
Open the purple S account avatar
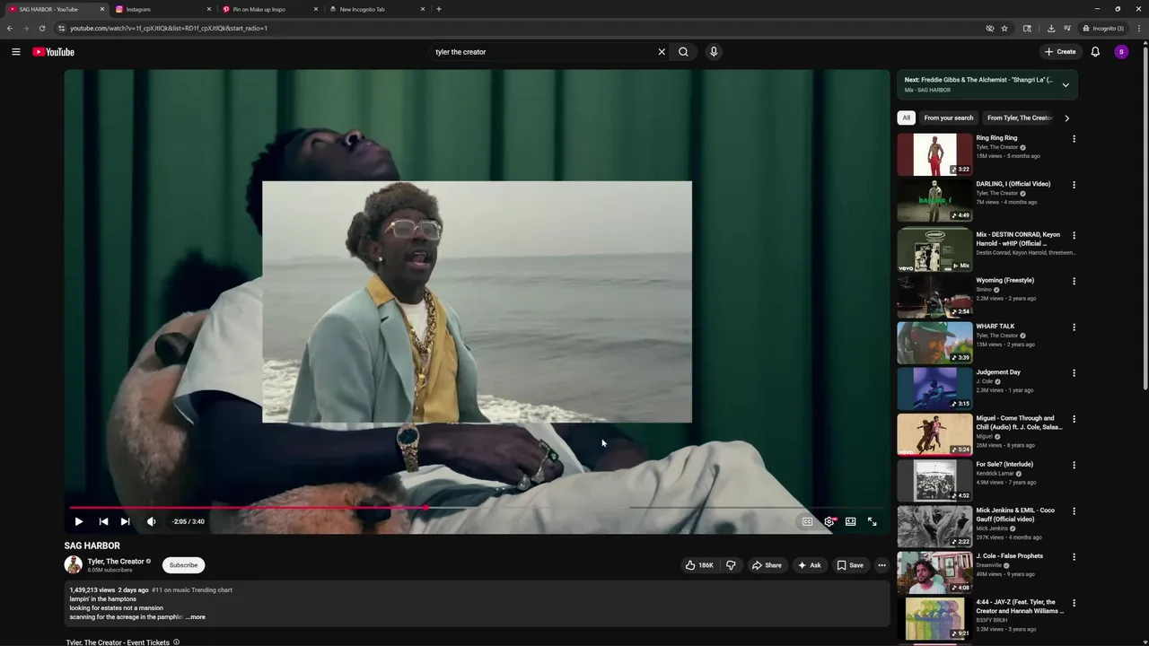click(x=1121, y=52)
